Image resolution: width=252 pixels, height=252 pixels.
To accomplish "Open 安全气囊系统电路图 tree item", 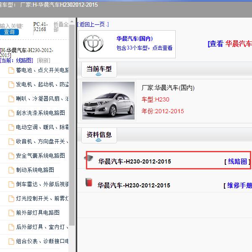I will 41,156.
